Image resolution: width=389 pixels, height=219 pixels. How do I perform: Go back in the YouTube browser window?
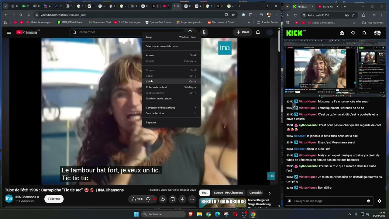tap(6, 15)
